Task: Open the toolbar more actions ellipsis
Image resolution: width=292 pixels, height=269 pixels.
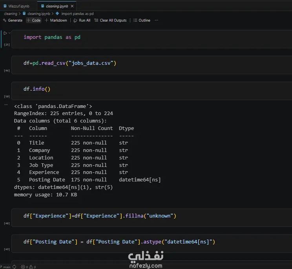Action: point(157,20)
